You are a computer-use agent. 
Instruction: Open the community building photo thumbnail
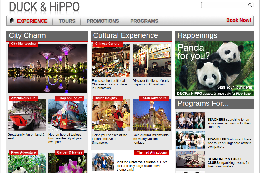(x=191, y=160)
